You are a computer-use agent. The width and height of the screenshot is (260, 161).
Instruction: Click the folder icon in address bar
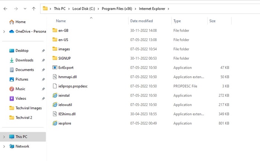coord(45,9)
